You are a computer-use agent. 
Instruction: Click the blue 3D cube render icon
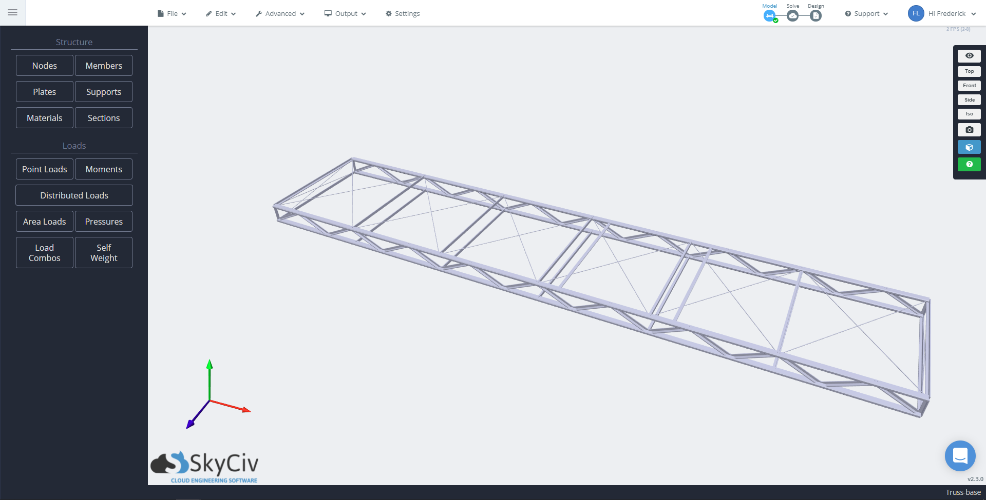(969, 147)
